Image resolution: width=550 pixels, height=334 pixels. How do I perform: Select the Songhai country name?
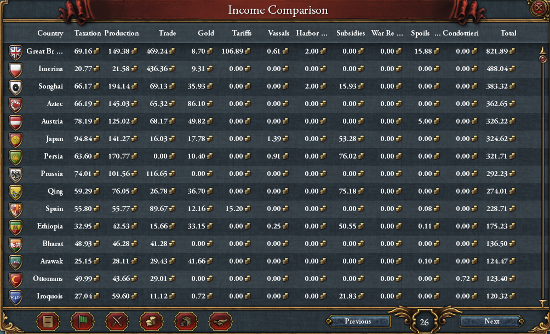click(50, 86)
